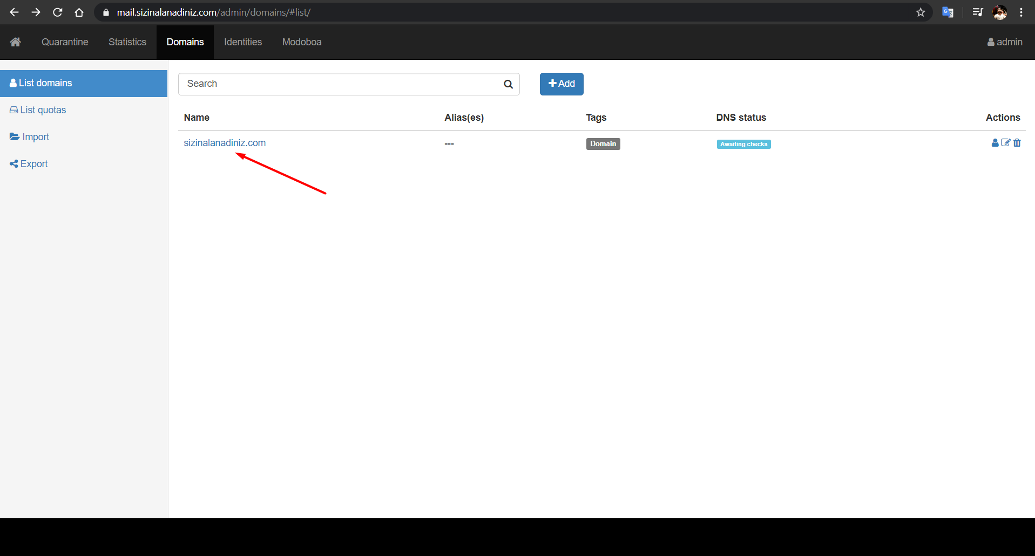
Task: Open the home icon in the navbar
Action: [x=15, y=42]
